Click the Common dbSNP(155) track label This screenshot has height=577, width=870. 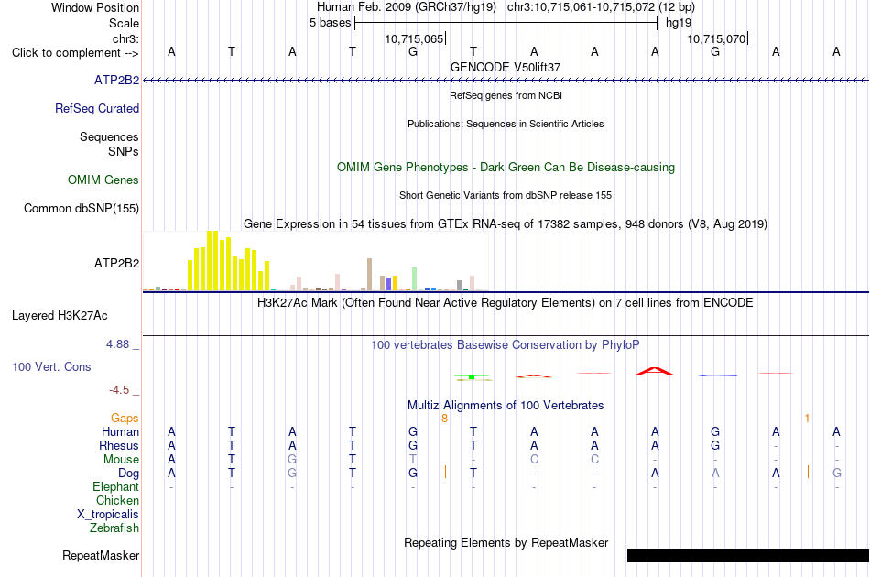(x=81, y=208)
